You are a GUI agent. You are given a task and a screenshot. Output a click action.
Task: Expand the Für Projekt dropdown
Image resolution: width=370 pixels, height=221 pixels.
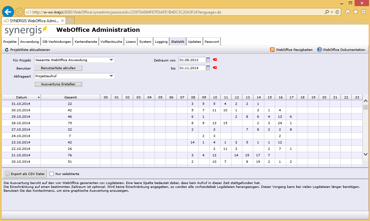(x=111, y=60)
